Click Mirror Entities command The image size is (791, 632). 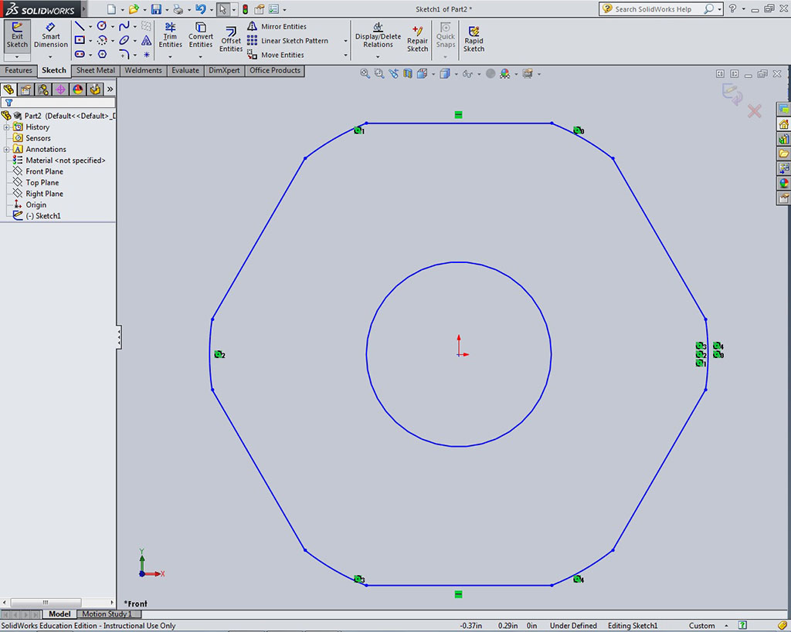[x=283, y=26]
